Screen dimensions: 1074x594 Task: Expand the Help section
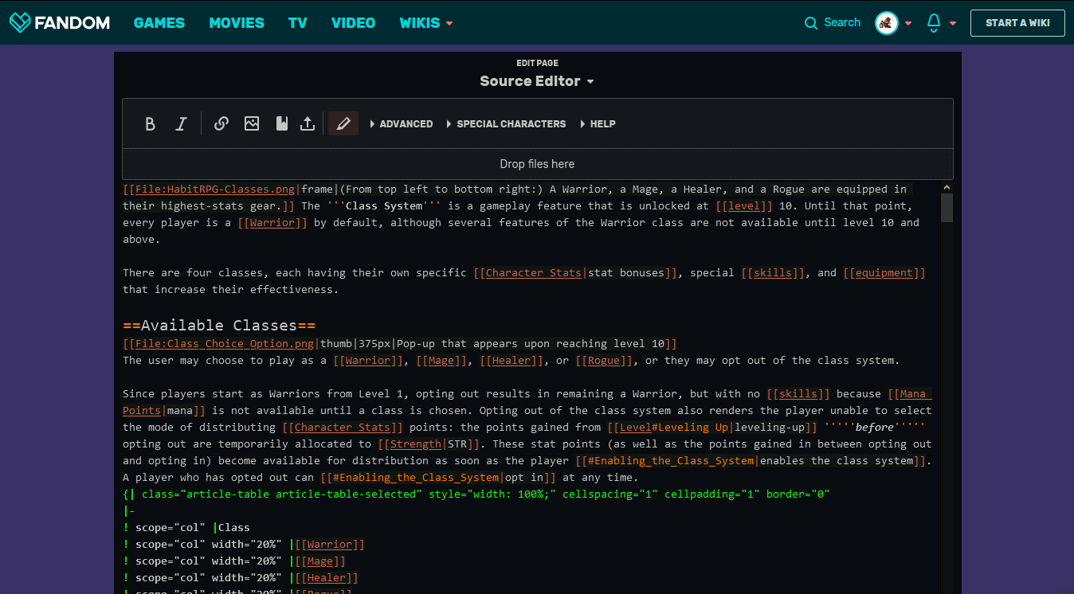(598, 124)
